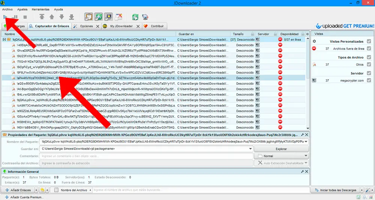Screen dimensions: 375x200
Task: Open the Archivo menu
Action: pos(7,9)
